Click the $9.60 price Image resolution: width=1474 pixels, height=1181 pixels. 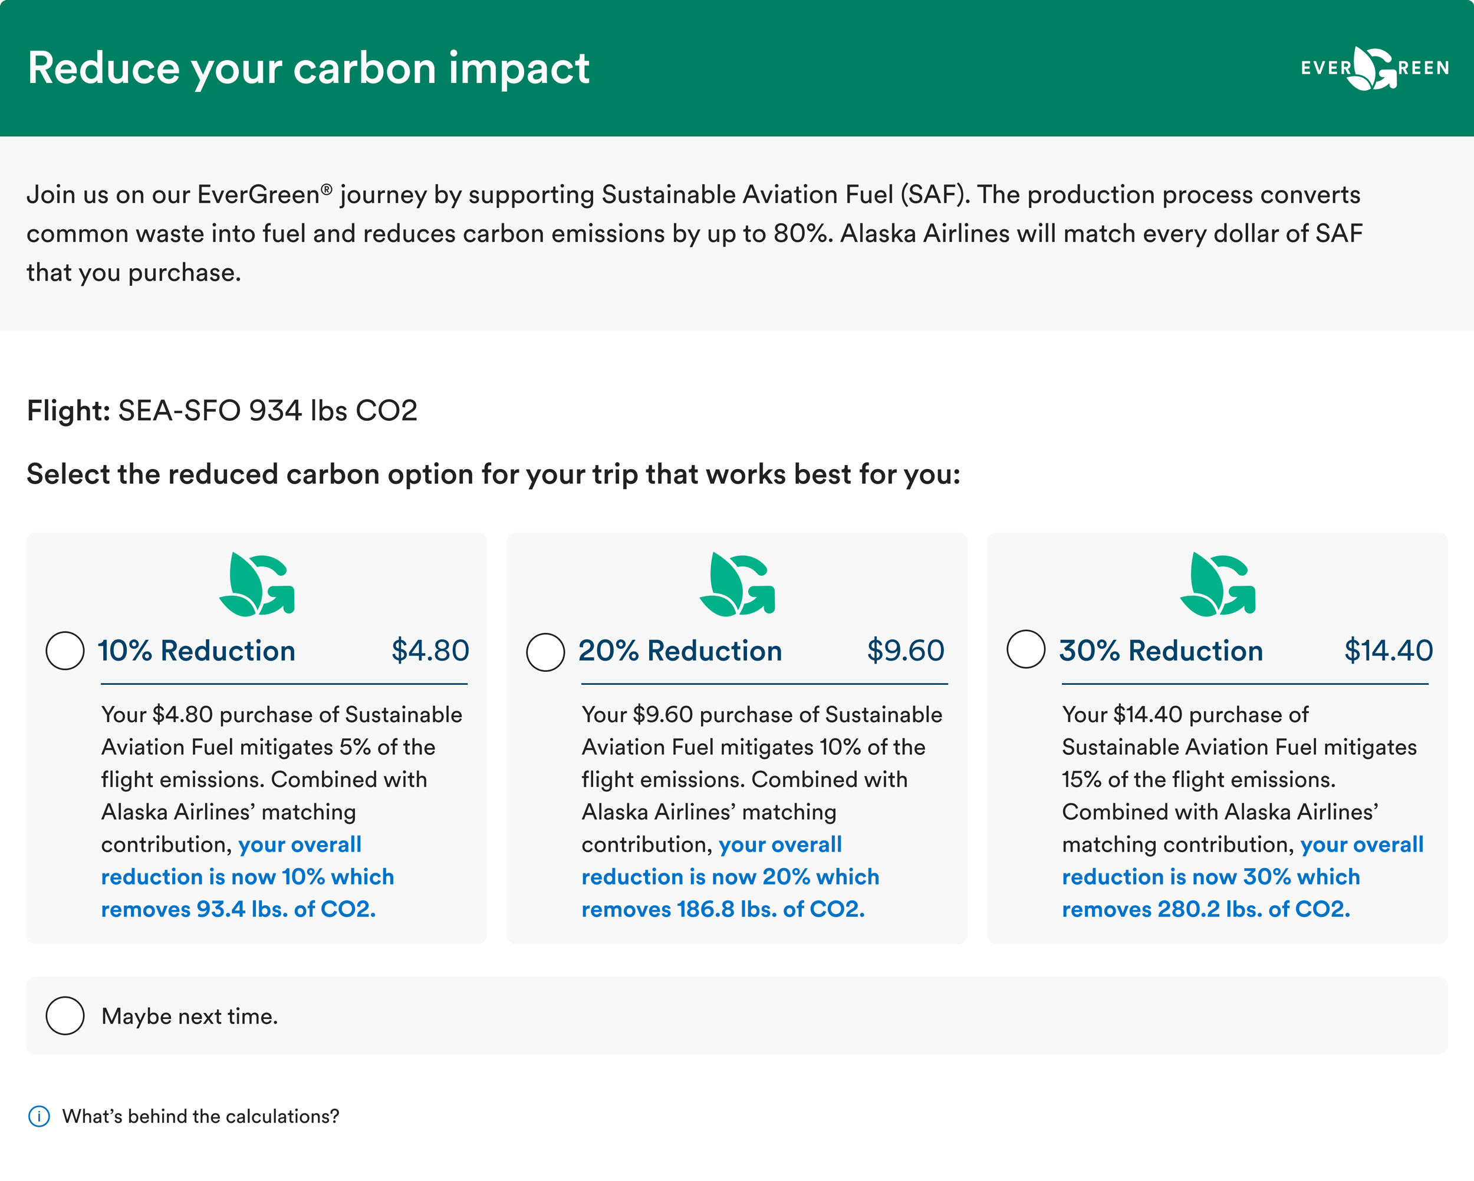tap(905, 651)
